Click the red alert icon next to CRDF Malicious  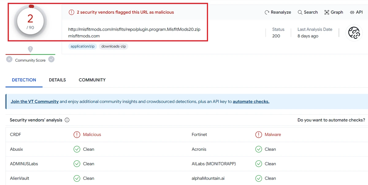(77, 134)
